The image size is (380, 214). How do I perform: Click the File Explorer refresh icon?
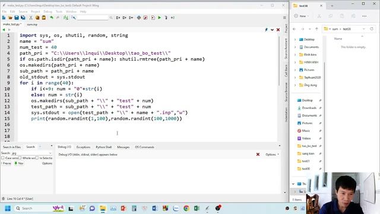click(x=372, y=29)
